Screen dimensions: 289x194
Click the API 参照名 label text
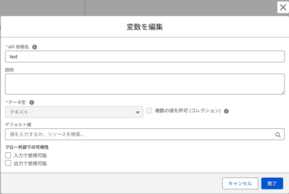point(19,47)
